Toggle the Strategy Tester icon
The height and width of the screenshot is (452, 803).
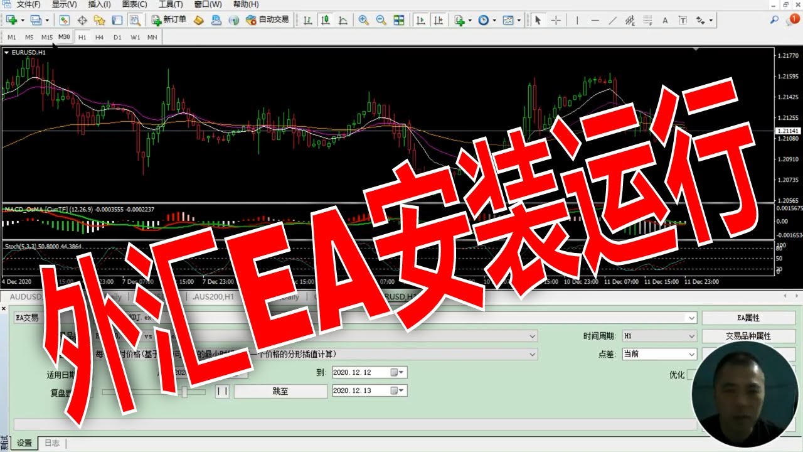(134, 20)
